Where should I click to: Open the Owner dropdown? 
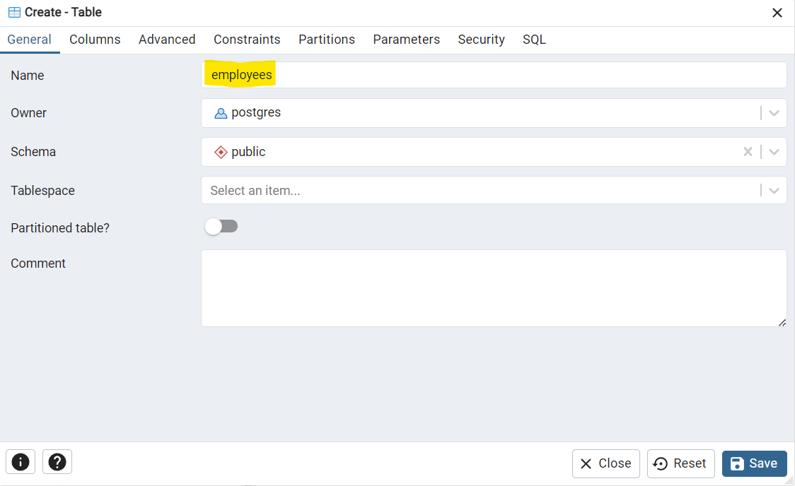click(774, 112)
